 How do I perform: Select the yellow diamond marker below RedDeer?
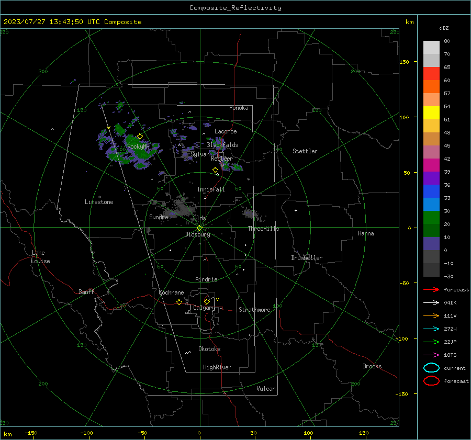pyautogui.click(x=215, y=170)
